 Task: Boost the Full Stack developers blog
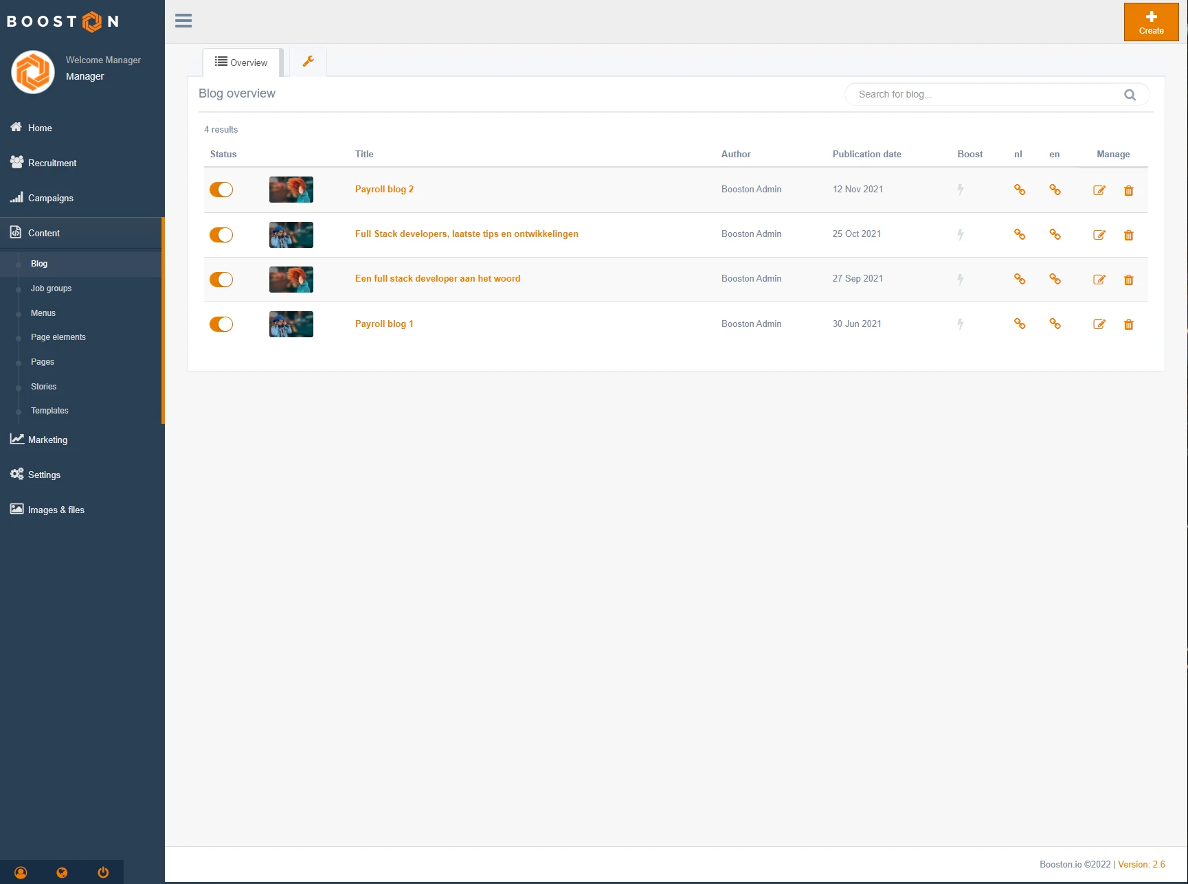point(961,235)
